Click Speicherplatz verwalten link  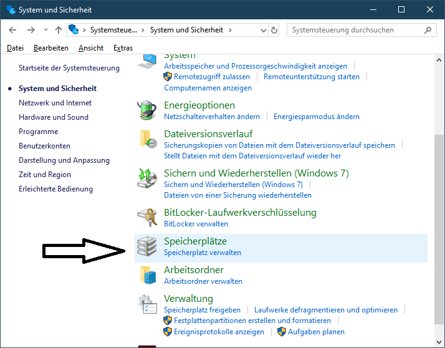pos(203,253)
